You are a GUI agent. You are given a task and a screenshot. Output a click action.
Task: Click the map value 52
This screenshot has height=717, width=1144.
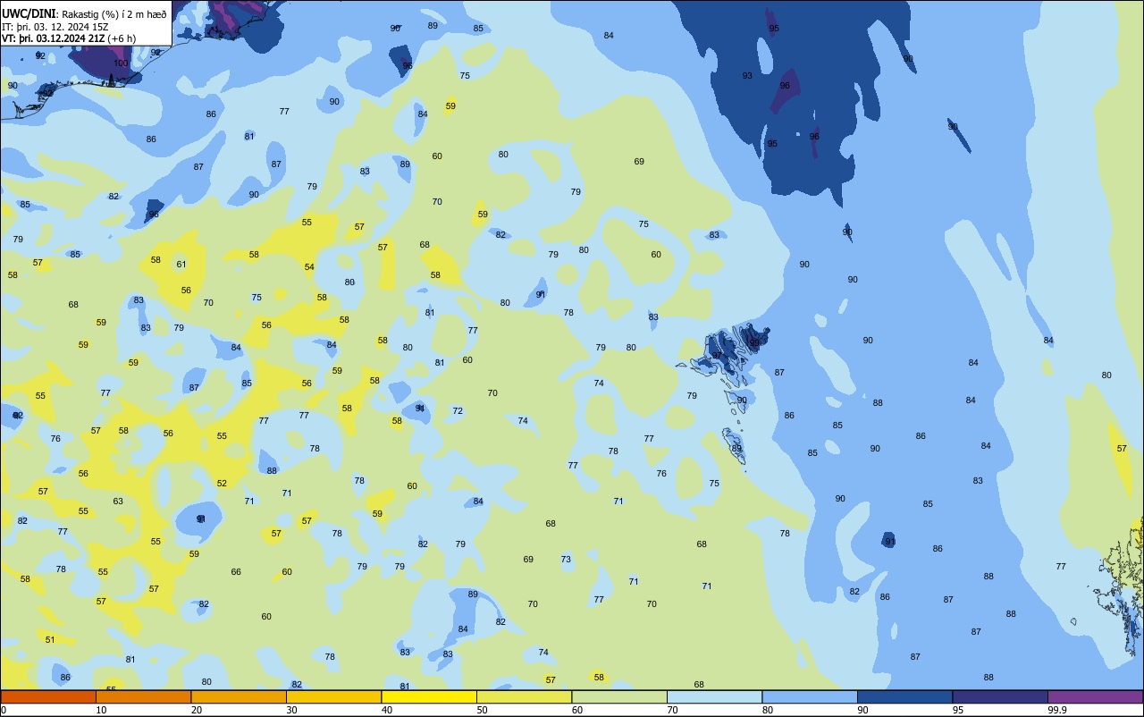click(222, 484)
